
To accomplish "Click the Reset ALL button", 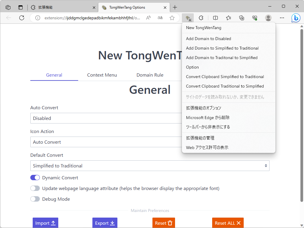I will click(x=228, y=223).
